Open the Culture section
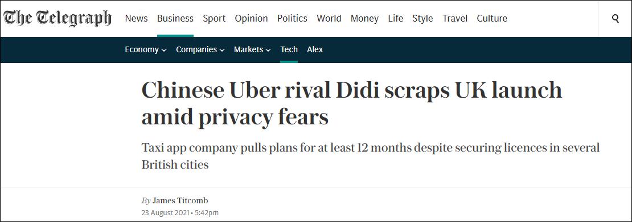The image size is (632, 222). 492,19
